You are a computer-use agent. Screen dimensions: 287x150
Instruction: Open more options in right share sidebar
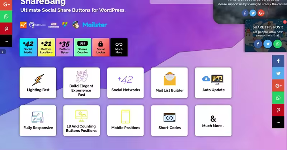point(278,122)
